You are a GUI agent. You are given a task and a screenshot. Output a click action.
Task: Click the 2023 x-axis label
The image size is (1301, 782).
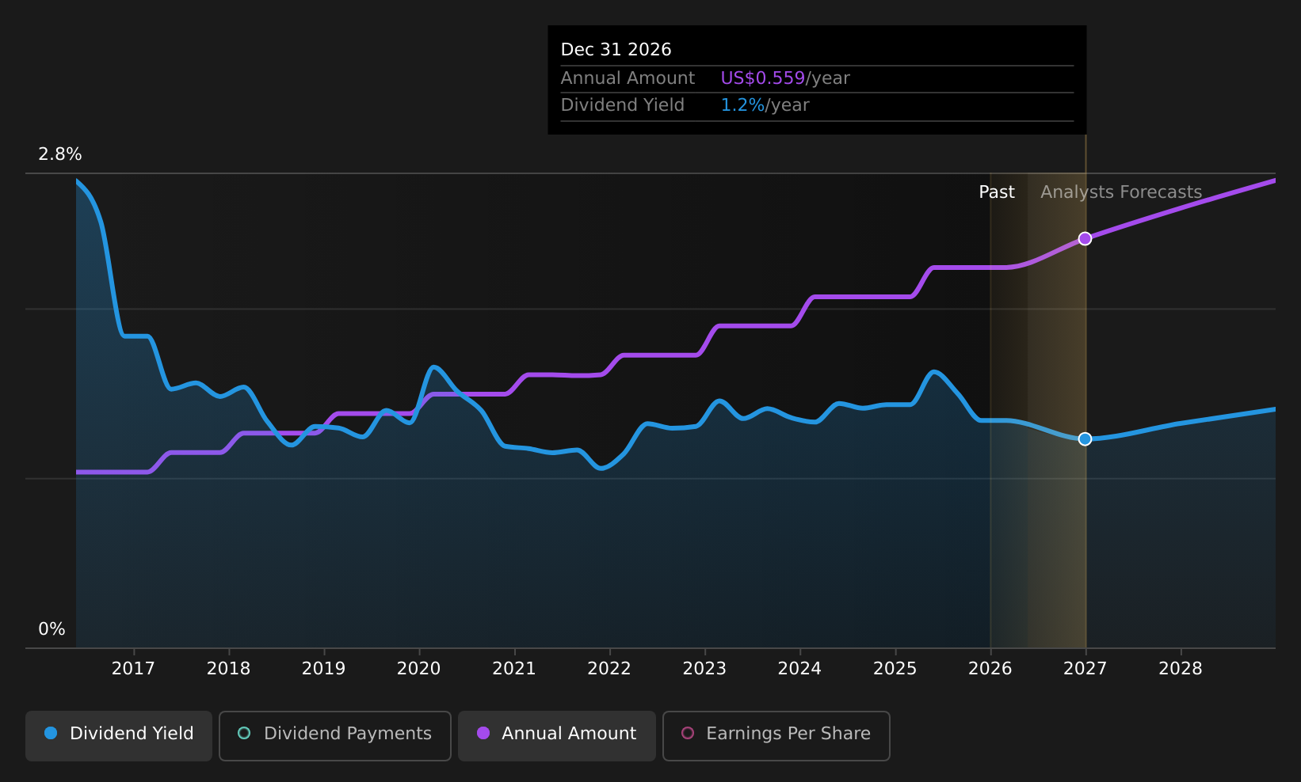(704, 669)
